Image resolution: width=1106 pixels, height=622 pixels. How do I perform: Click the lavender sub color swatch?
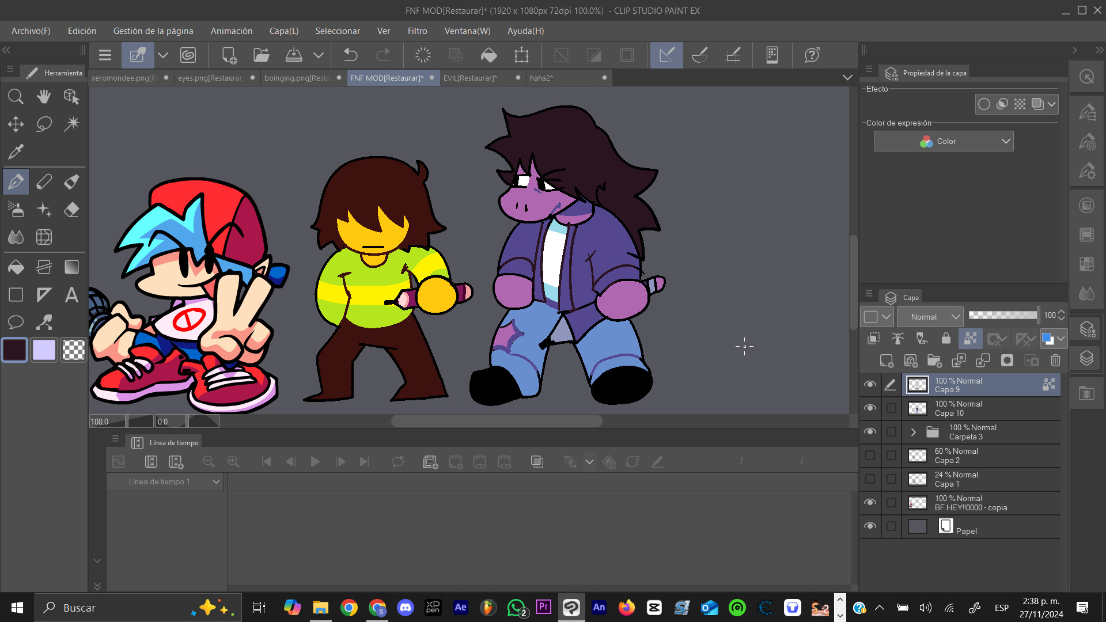[x=44, y=350]
